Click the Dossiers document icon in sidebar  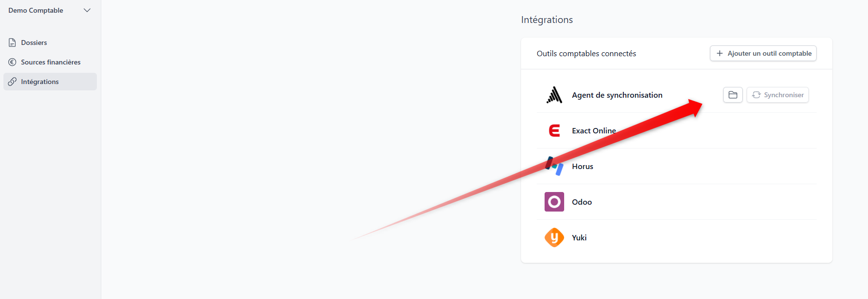pos(12,43)
